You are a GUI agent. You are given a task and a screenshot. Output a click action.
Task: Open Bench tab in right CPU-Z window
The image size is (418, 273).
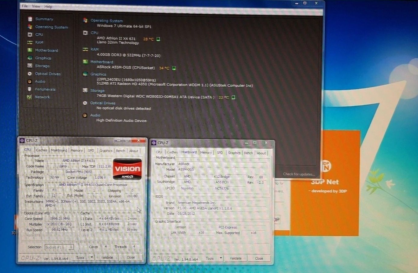coord(248,153)
